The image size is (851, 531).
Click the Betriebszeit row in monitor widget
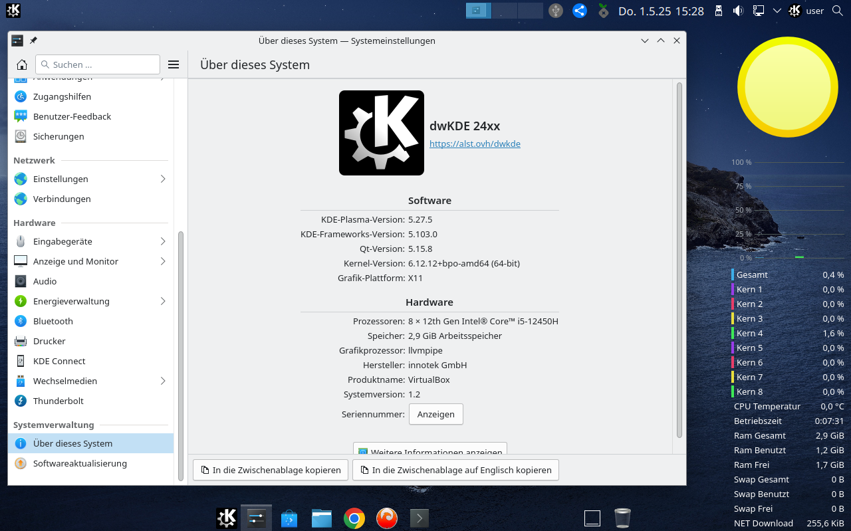(x=788, y=421)
